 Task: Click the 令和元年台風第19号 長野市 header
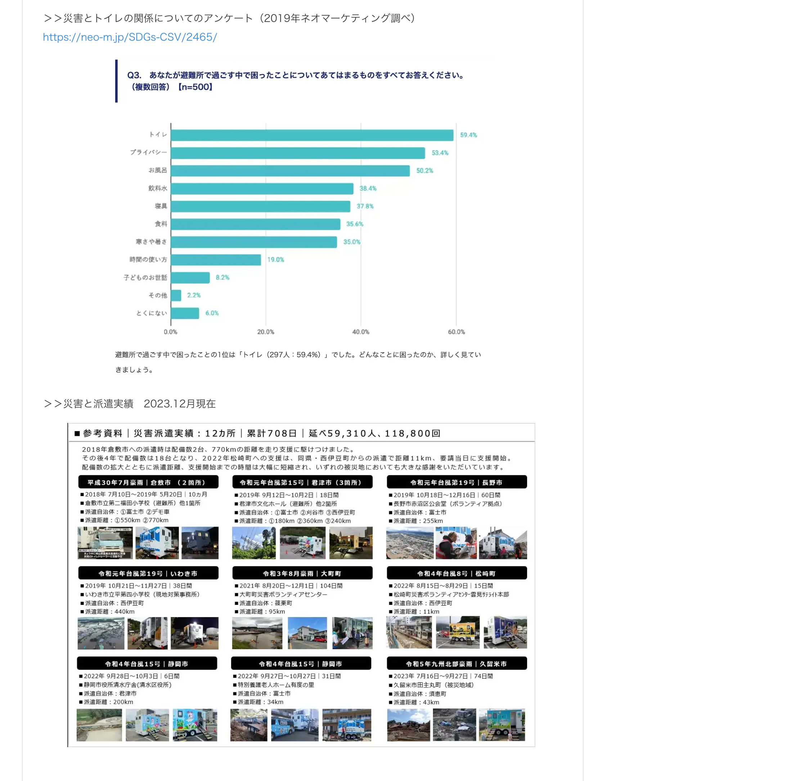[456, 482]
